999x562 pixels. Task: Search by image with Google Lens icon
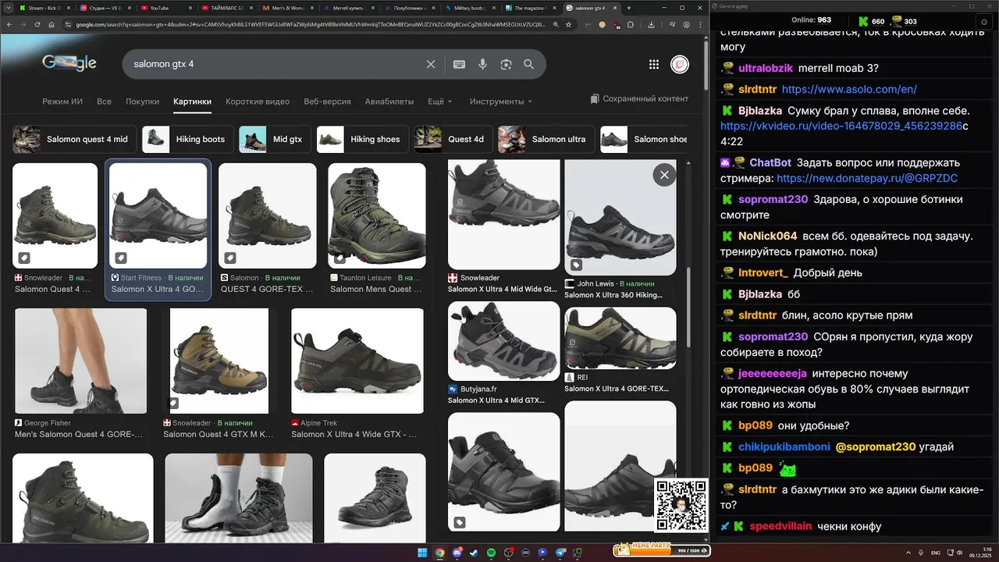506,64
